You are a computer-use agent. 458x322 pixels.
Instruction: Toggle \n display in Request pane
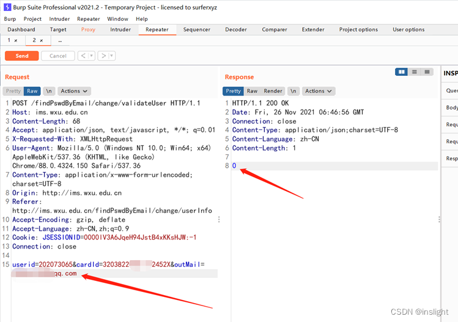[49, 91]
